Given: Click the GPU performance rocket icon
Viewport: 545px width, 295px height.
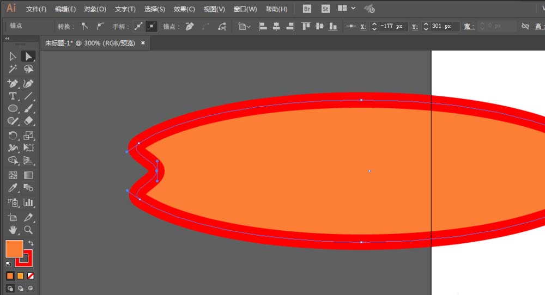Looking at the screenshot, I should pos(369,9).
